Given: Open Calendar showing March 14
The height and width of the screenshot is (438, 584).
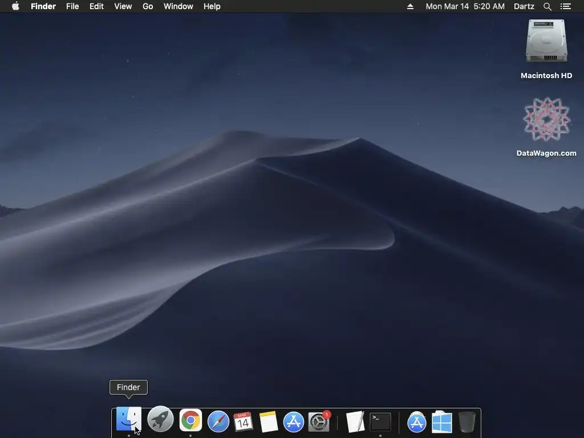Looking at the screenshot, I should tap(243, 421).
